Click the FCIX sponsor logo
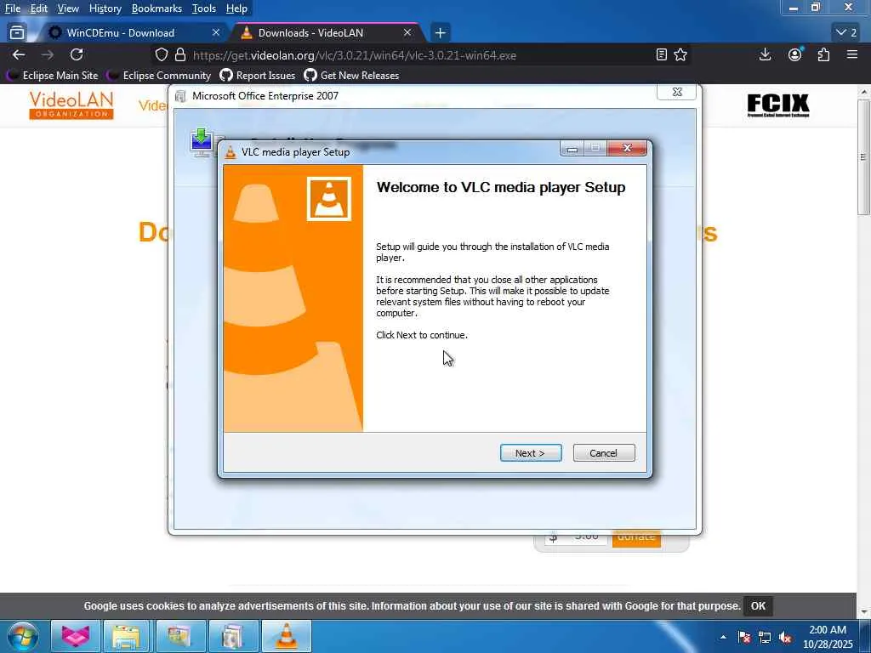This screenshot has width=871, height=653. [x=777, y=105]
